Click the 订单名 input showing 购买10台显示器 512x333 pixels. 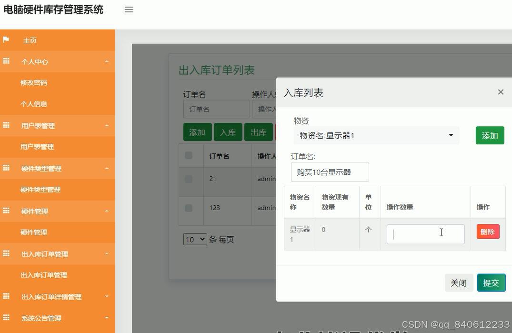(330, 172)
